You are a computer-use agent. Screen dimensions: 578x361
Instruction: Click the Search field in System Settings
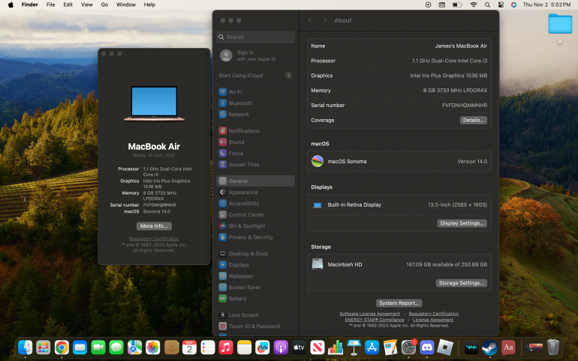coord(255,37)
